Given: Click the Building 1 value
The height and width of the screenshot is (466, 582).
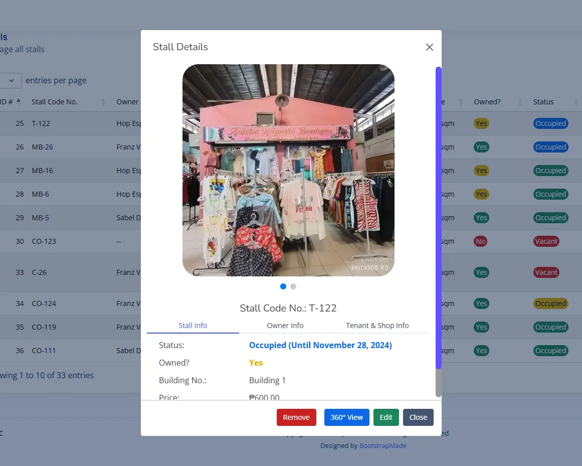Looking at the screenshot, I should pyautogui.click(x=267, y=380).
